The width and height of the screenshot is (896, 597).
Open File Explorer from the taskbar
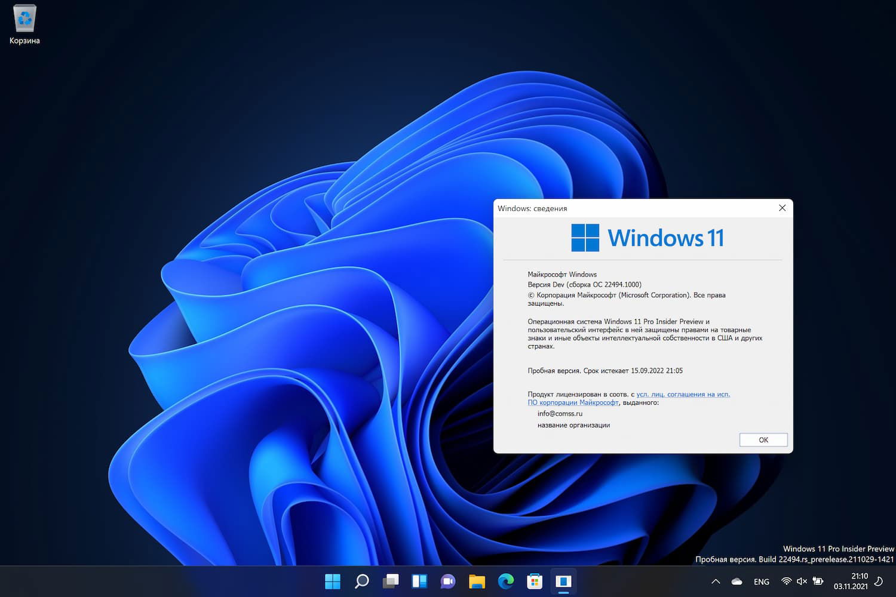tap(477, 581)
